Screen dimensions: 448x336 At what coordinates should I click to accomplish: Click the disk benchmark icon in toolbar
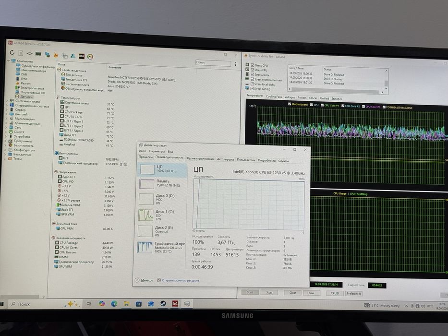tap(29, 53)
